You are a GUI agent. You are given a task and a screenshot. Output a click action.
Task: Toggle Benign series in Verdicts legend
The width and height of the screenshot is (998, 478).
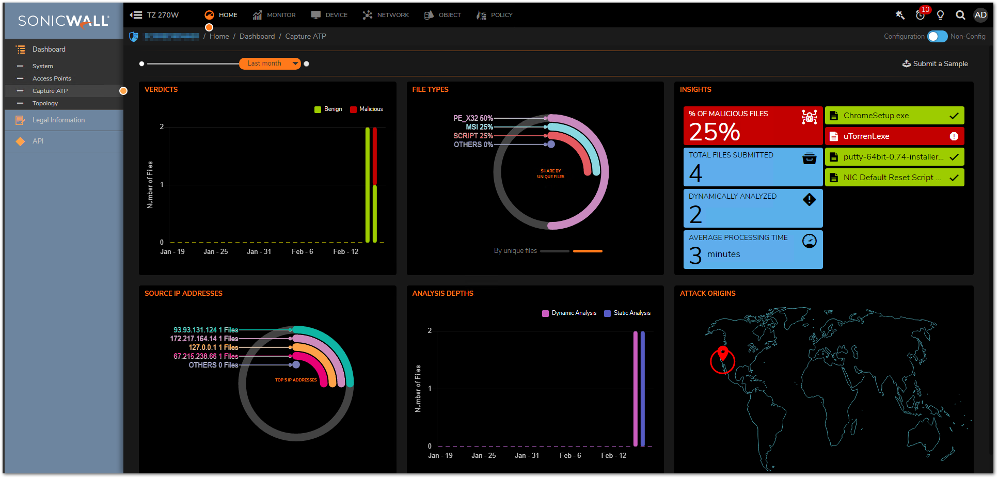[328, 109]
